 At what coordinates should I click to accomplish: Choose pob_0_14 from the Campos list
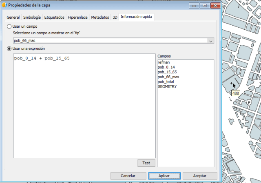(166, 67)
